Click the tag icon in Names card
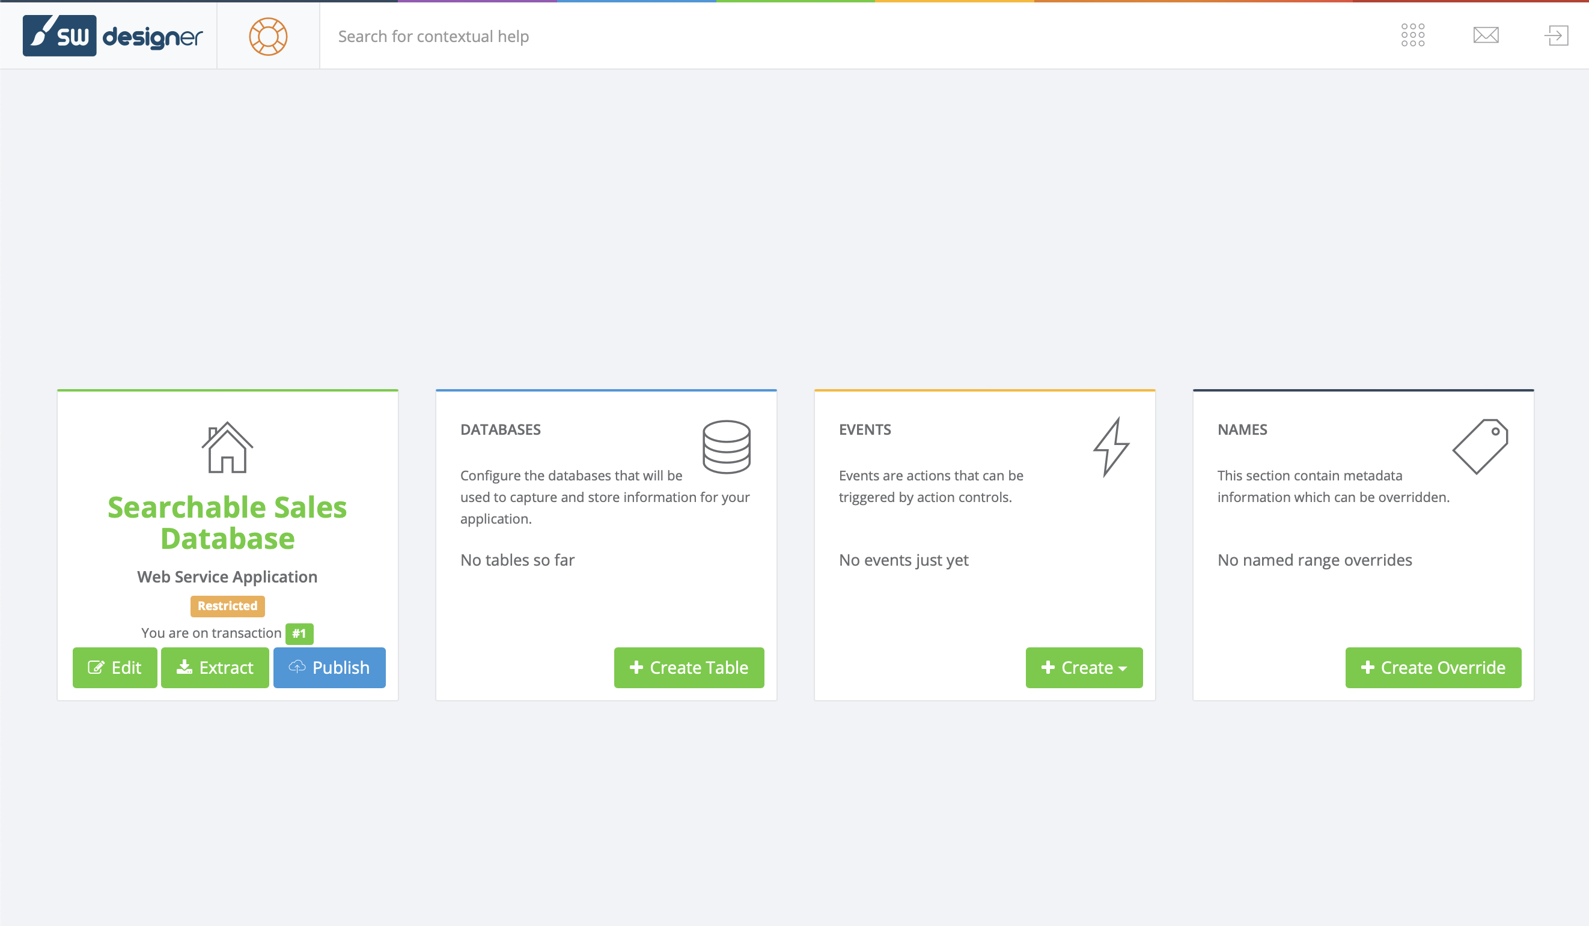The width and height of the screenshot is (1589, 926). (1481, 446)
